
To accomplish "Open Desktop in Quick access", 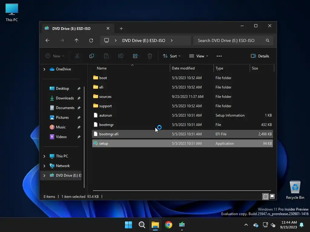I will click(x=62, y=89).
